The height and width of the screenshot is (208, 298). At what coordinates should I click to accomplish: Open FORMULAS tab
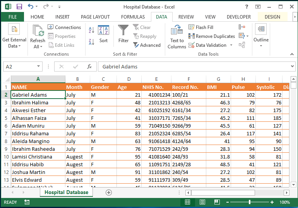pyautogui.click(x=133, y=17)
